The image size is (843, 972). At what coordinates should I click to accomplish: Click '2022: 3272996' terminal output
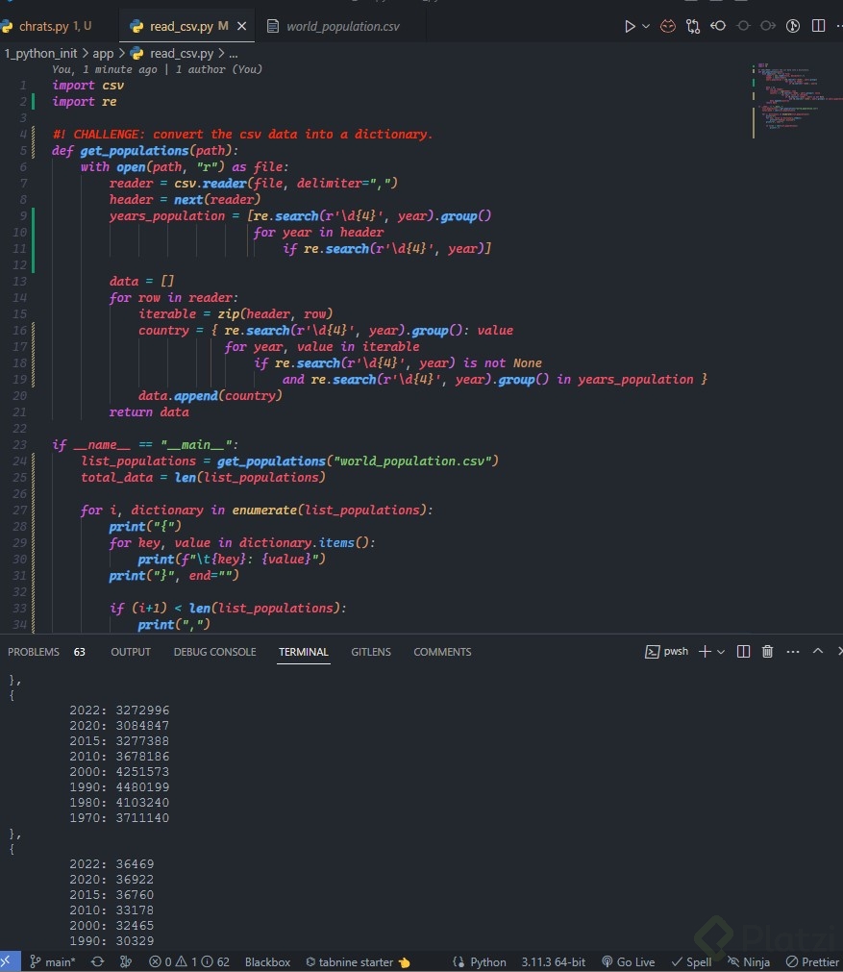[x=119, y=710]
